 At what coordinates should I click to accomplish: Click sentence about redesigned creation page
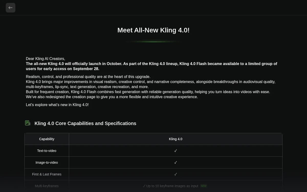click(x=112, y=97)
